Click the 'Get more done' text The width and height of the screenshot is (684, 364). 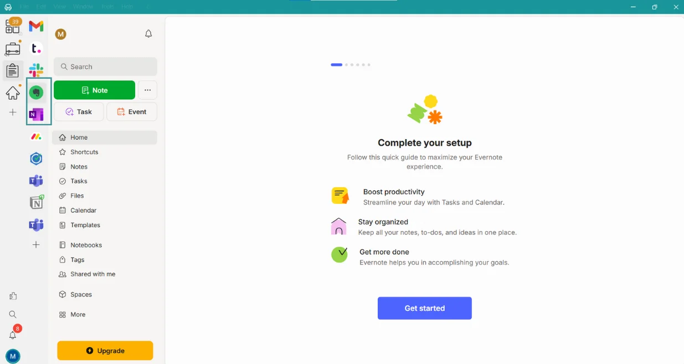(x=384, y=252)
